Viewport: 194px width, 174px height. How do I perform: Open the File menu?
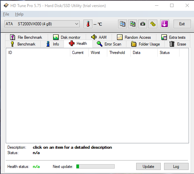(x=6, y=14)
